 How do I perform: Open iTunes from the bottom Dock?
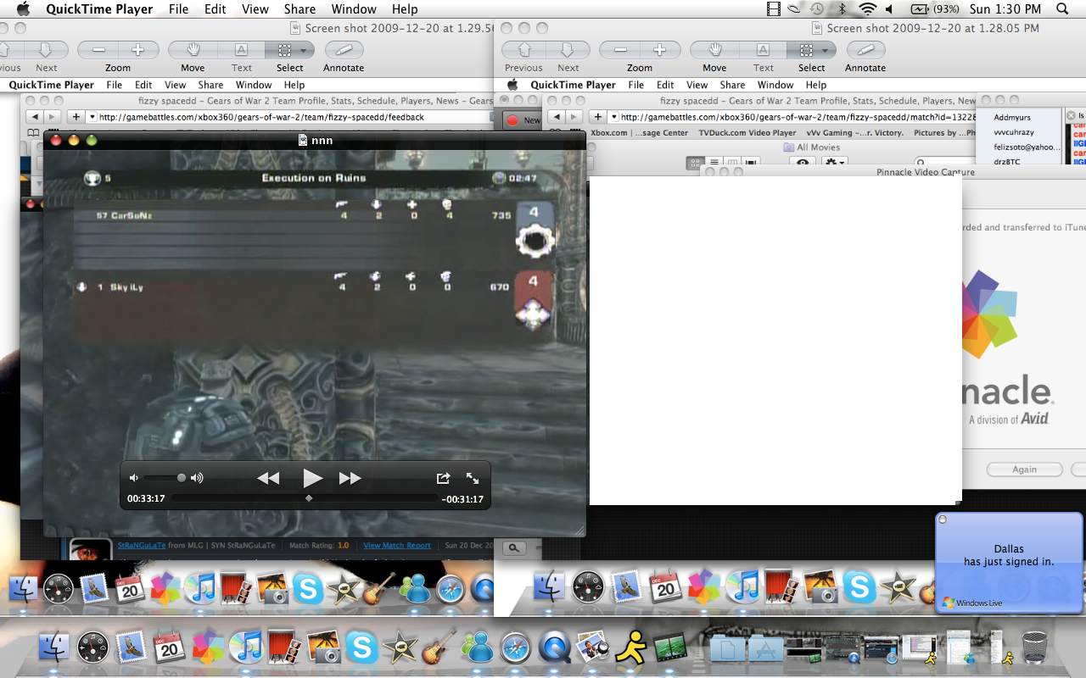click(247, 647)
